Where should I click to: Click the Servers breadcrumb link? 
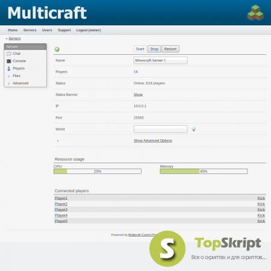14,39
